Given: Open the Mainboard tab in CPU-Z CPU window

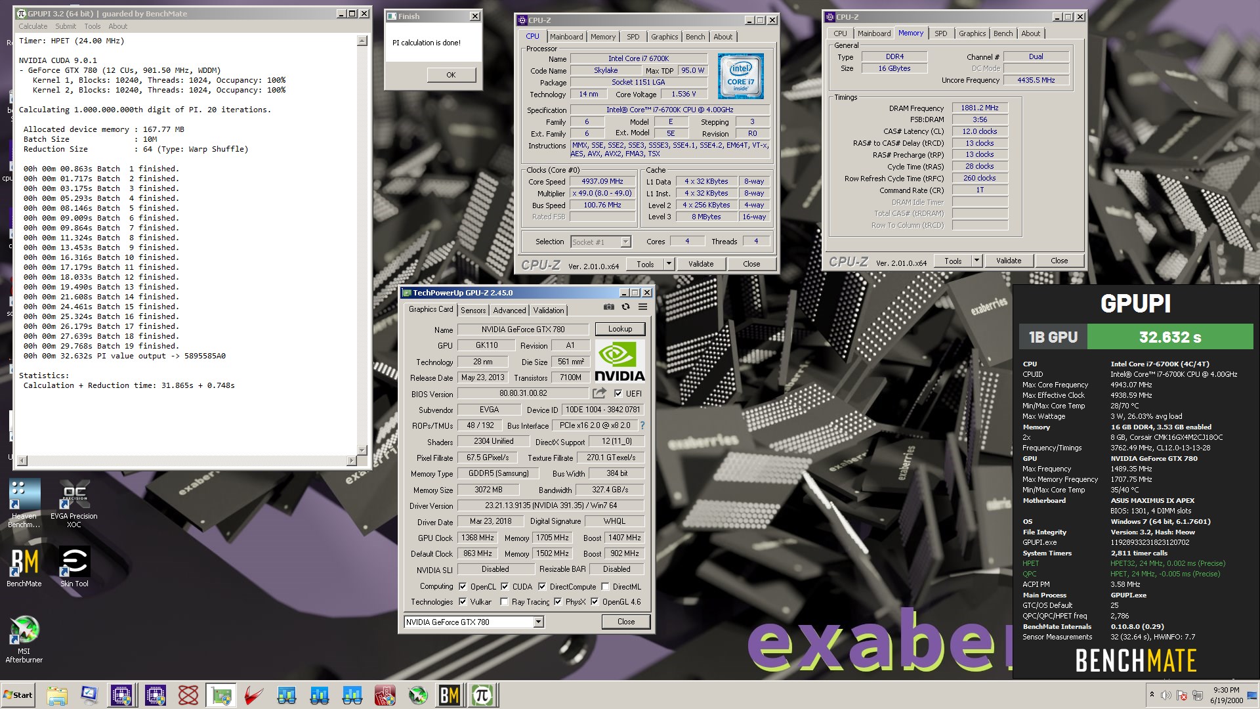Looking at the screenshot, I should coord(566,37).
